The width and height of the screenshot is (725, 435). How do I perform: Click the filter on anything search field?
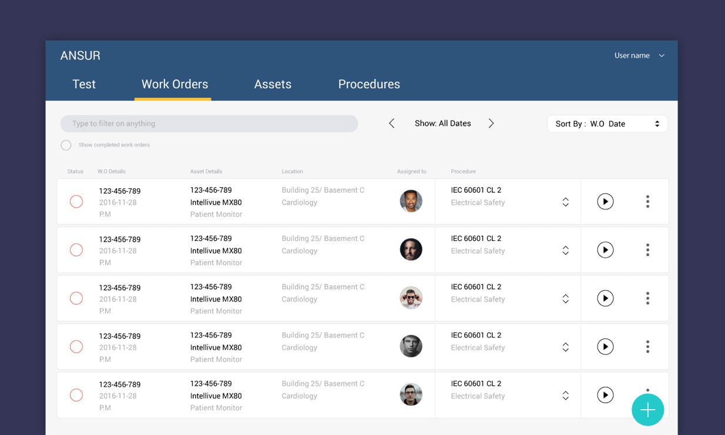point(209,123)
